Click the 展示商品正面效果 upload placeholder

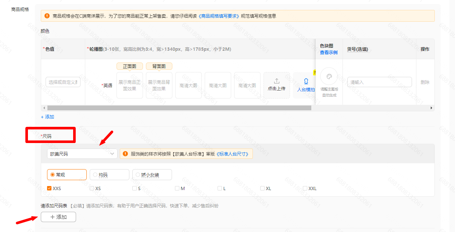pos(129,85)
